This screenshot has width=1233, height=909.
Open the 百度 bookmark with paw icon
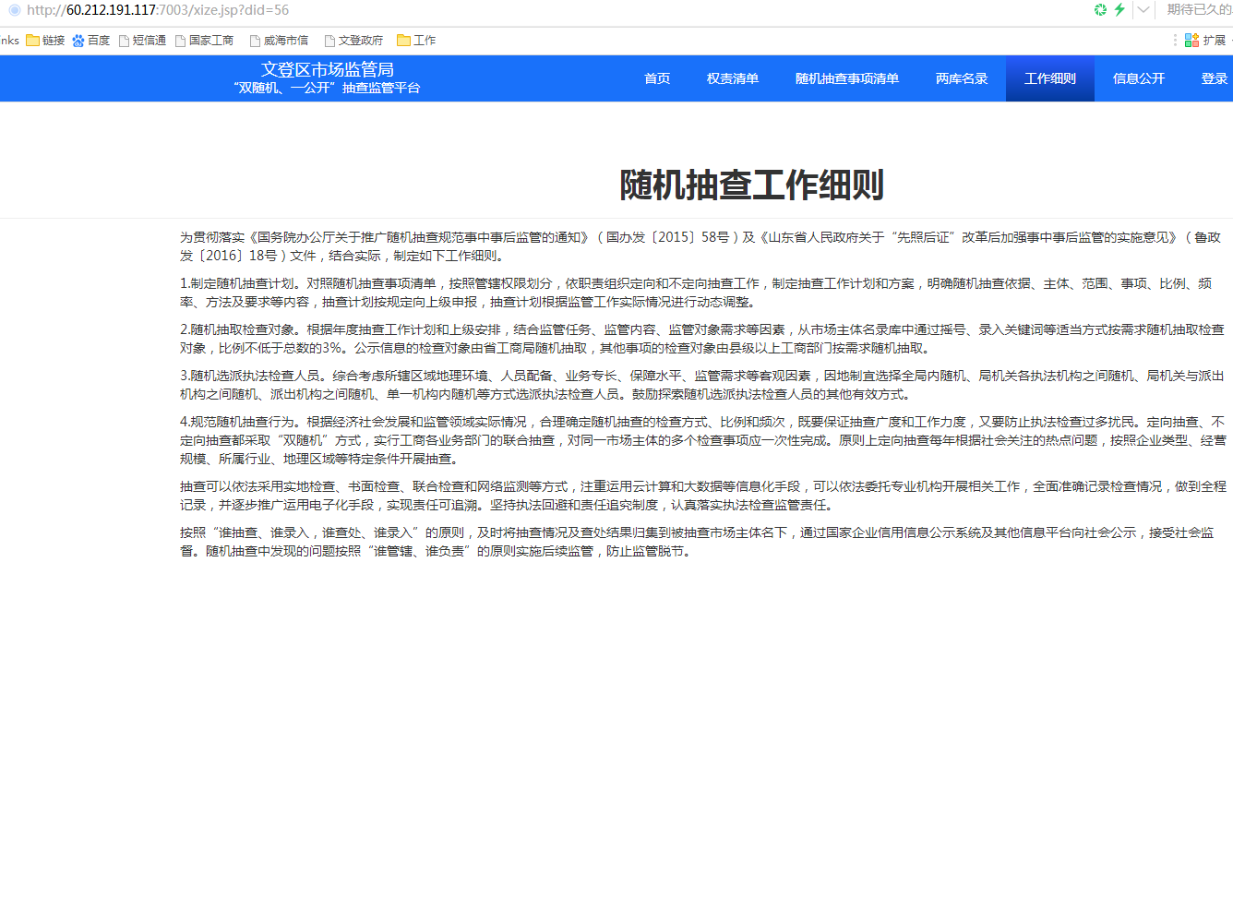(90, 41)
